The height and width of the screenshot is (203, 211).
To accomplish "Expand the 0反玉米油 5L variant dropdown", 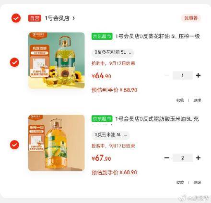I will click(110, 135).
